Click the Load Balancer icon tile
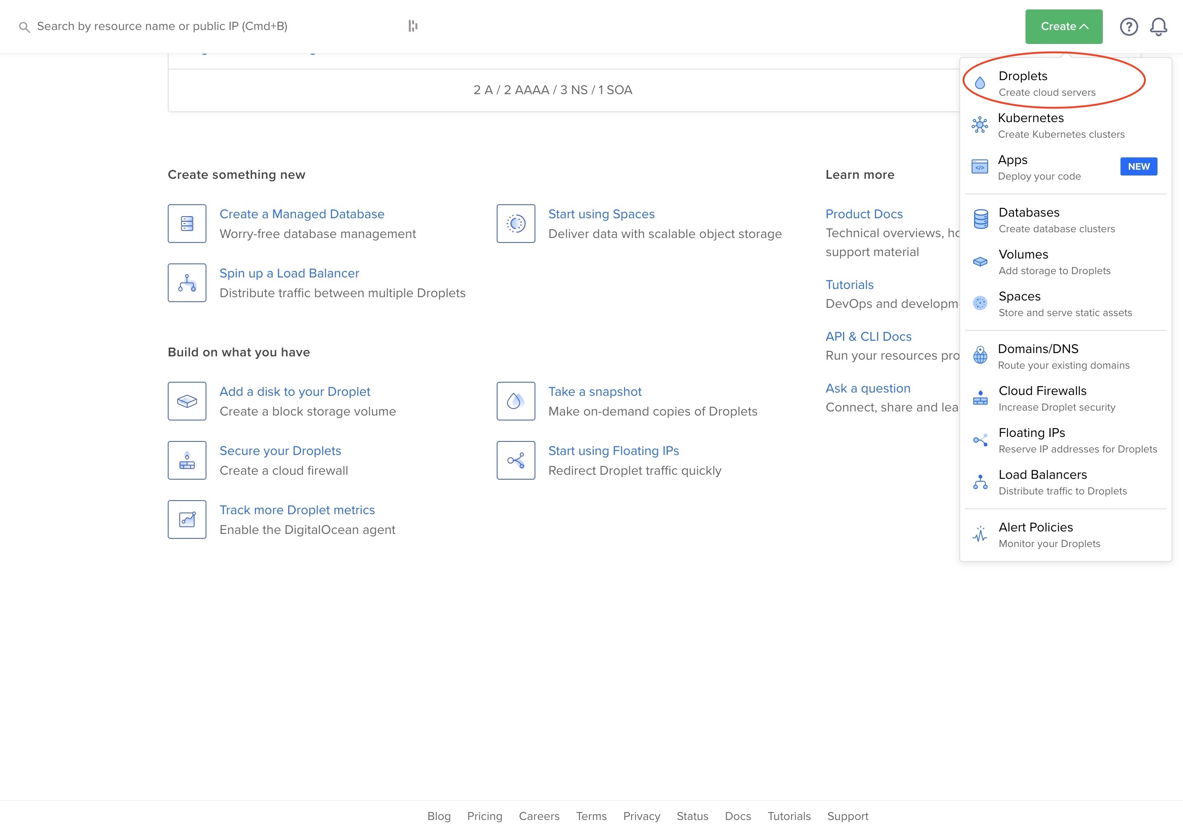Screen dimensions: 1183x829 pos(187,283)
